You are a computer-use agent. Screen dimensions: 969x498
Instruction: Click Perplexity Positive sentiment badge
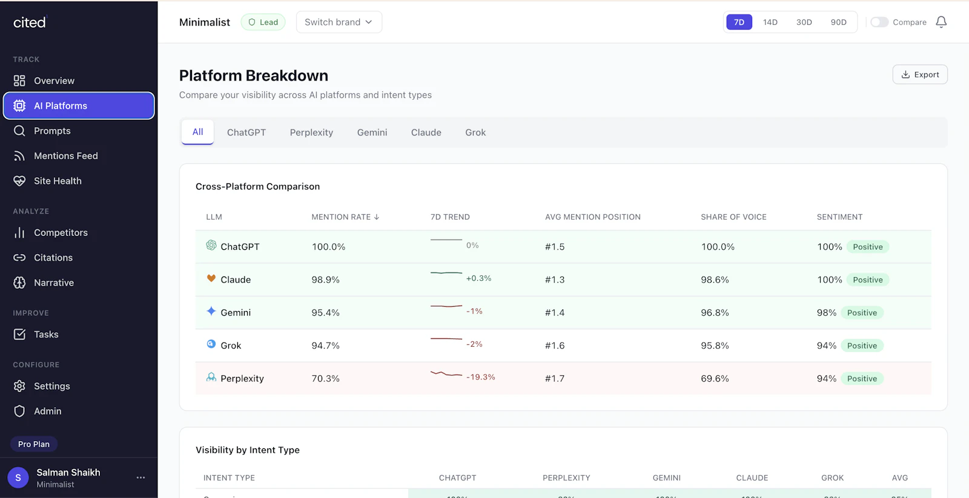862,379
